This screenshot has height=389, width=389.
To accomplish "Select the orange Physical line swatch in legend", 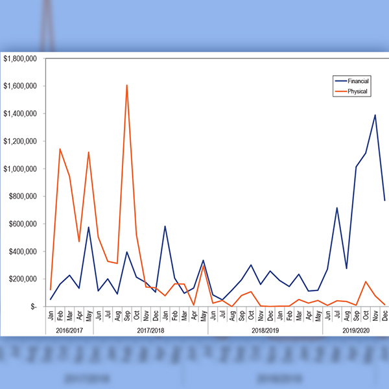I will (x=340, y=92).
